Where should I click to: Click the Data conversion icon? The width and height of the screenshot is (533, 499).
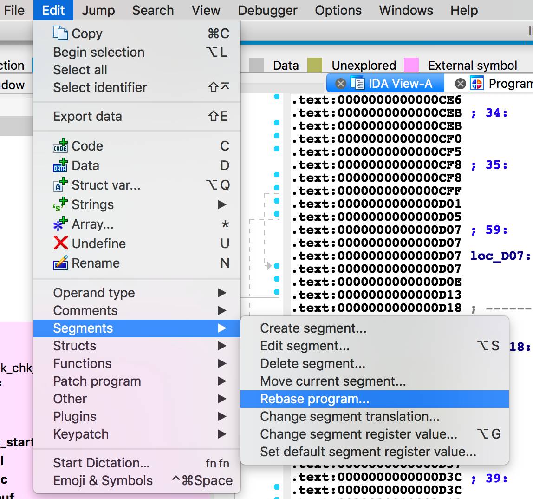[60, 166]
